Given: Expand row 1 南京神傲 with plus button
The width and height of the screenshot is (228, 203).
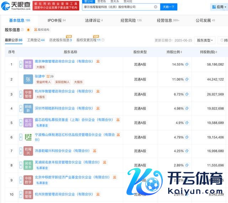Looking at the screenshot, I should click(x=21, y=65).
